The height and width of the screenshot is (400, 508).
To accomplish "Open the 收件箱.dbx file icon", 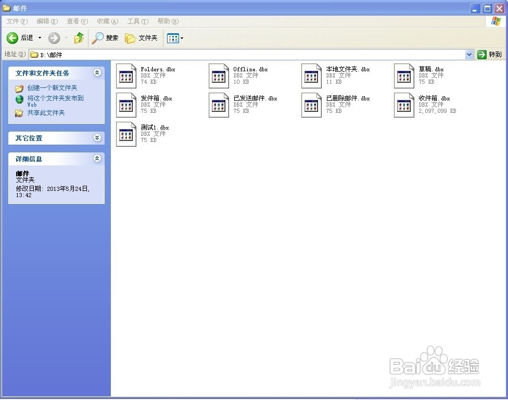I will pos(404,104).
